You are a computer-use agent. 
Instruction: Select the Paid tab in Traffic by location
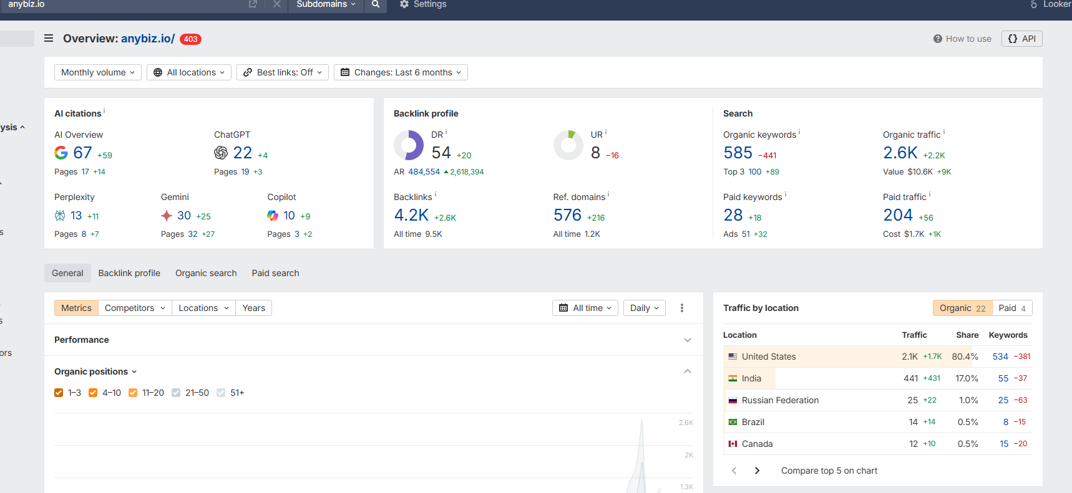tap(1011, 308)
